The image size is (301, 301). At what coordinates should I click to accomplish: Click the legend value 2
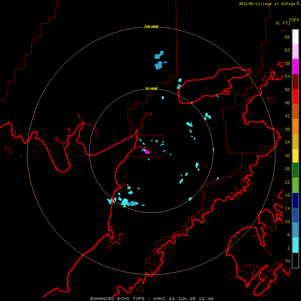[x=289, y=248]
